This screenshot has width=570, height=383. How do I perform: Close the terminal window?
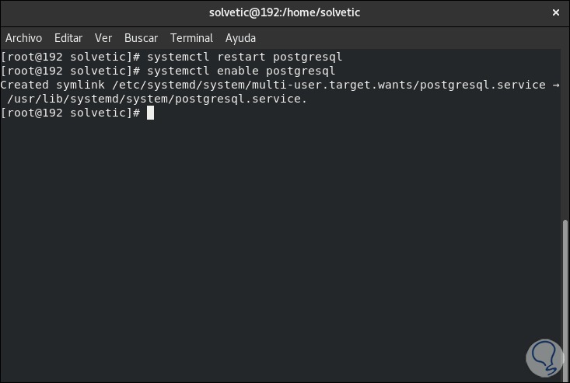tap(556, 12)
